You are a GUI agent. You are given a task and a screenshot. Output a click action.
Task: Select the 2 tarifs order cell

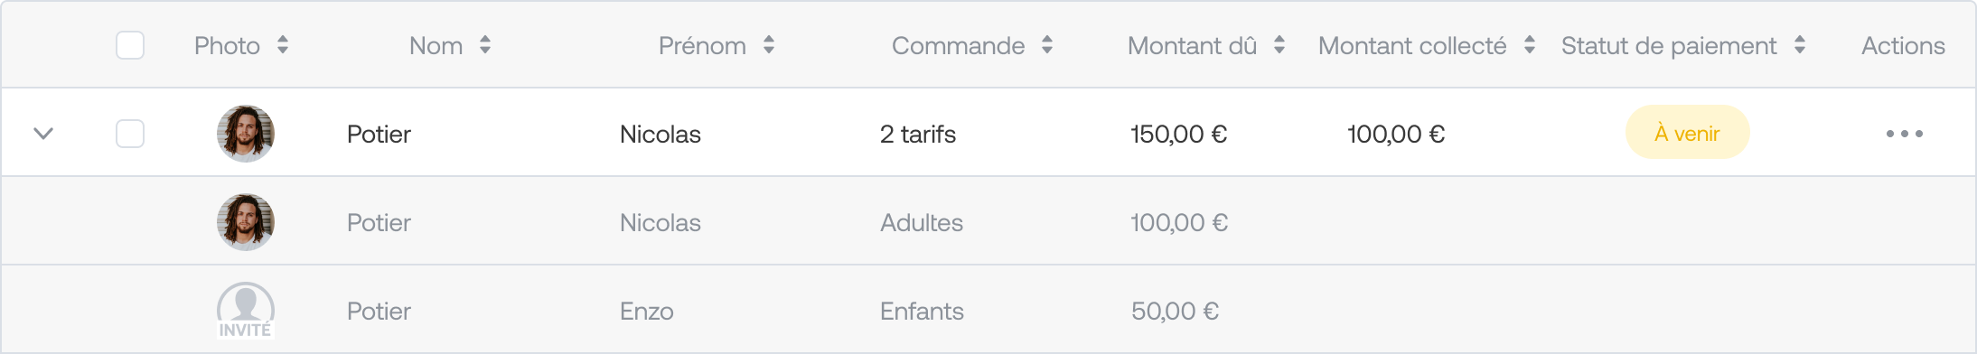(x=918, y=134)
